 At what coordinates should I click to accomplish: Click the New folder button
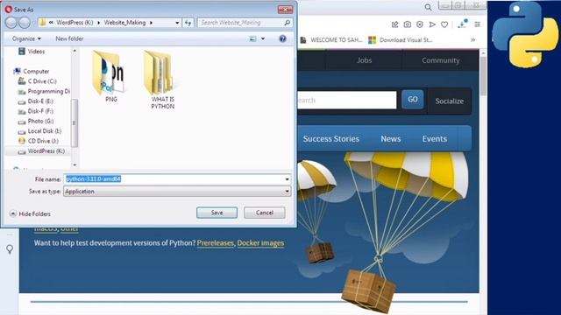[x=69, y=38]
